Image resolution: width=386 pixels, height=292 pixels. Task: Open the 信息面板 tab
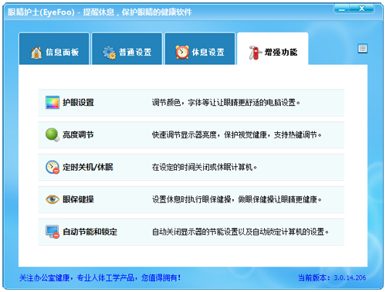click(x=54, y=49)
